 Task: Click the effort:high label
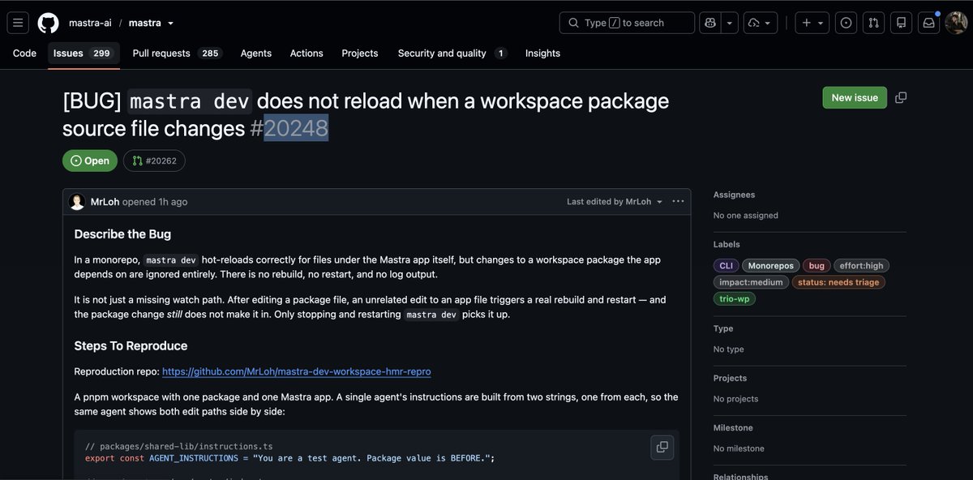861,266
